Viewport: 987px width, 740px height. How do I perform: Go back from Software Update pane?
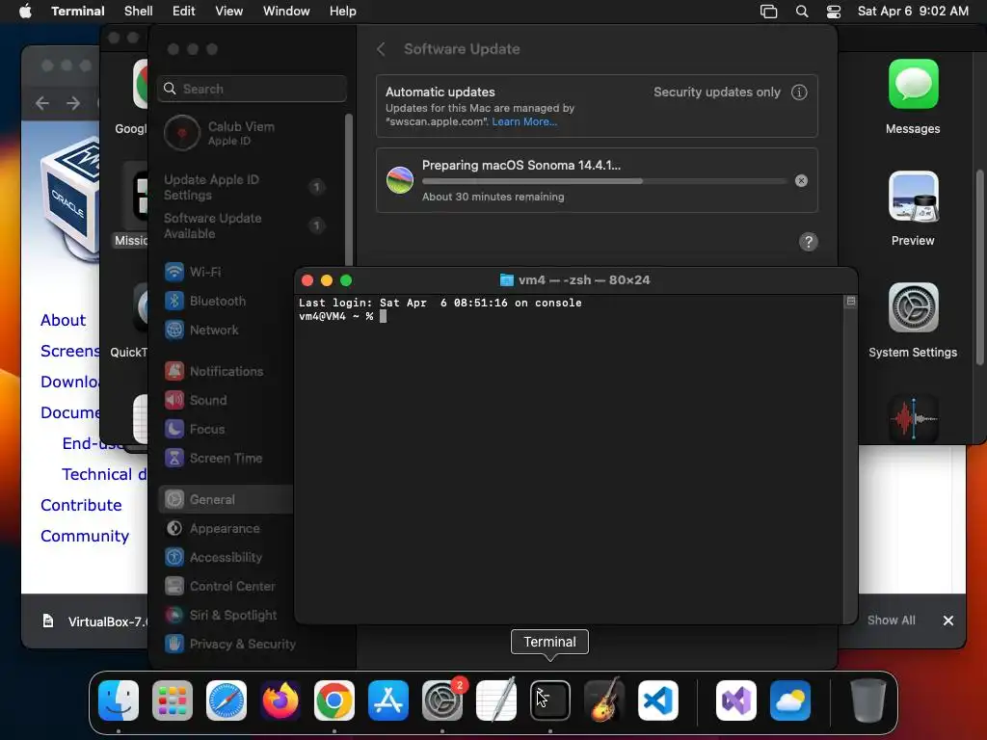click(381, 49)
